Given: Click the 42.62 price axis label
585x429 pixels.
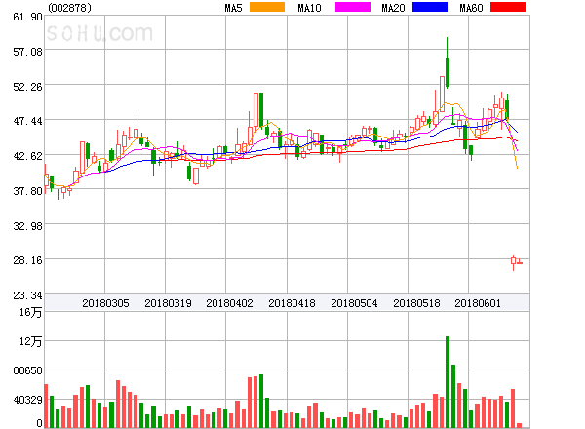Looking at the screenshot, I should pos(27,156).
